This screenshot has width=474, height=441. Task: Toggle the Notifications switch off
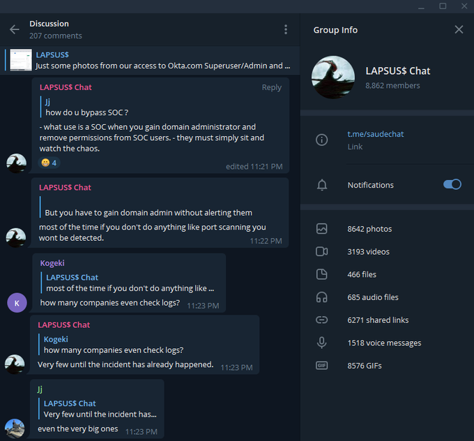452,184
